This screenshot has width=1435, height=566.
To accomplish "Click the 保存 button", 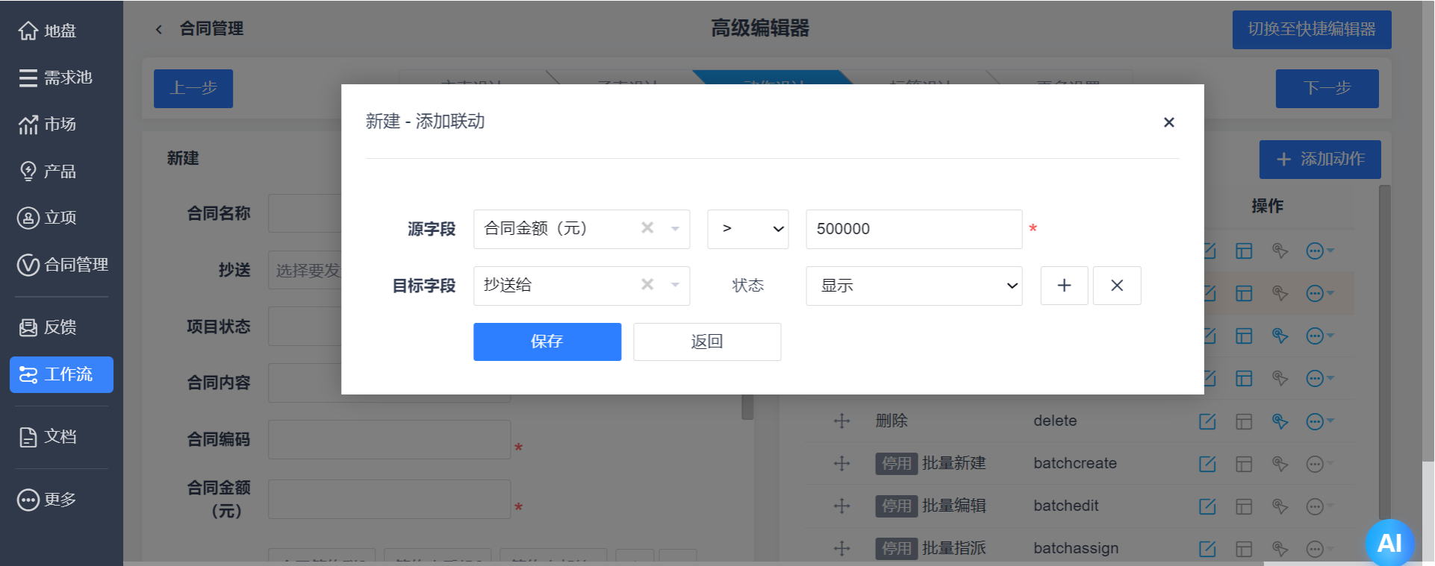I will (547, 342).
